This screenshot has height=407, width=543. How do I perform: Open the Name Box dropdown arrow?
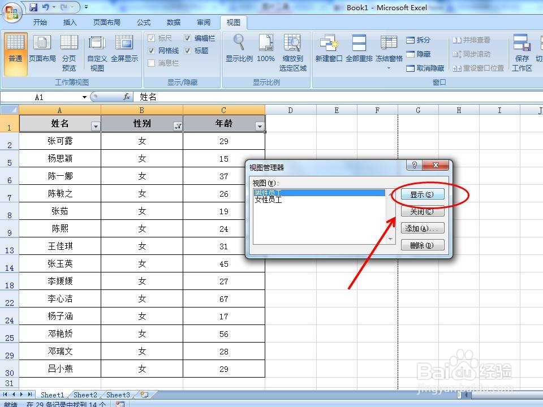(85, 97)
